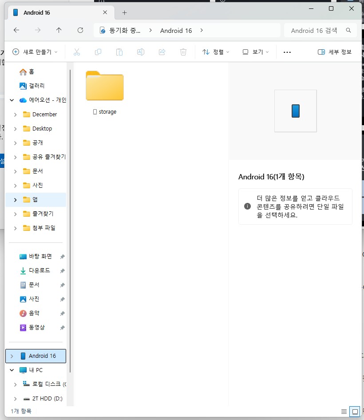Close the Android 16 tab
Viewport: 364px width, 420px height.
(x=105, y=12)
